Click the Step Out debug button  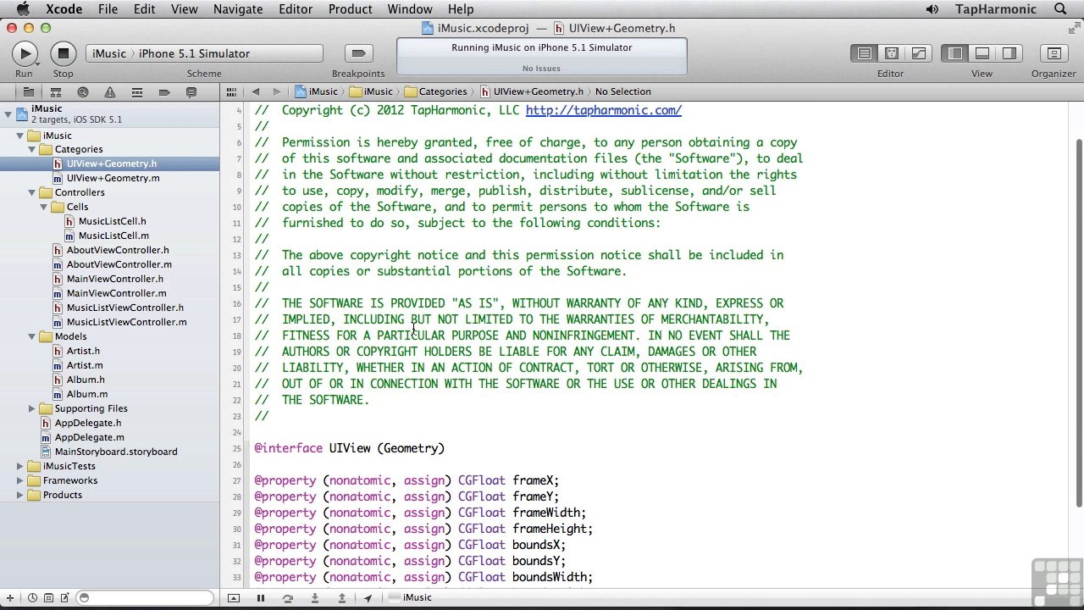[342, 597]
